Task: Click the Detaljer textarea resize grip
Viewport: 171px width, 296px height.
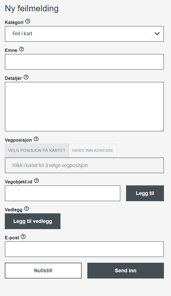Action: [x=162, y=129]
